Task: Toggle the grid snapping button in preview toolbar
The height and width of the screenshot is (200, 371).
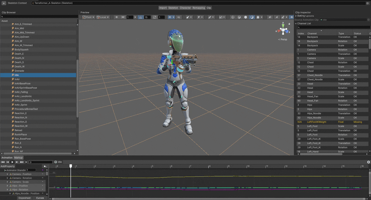Action: pos(117,17)
